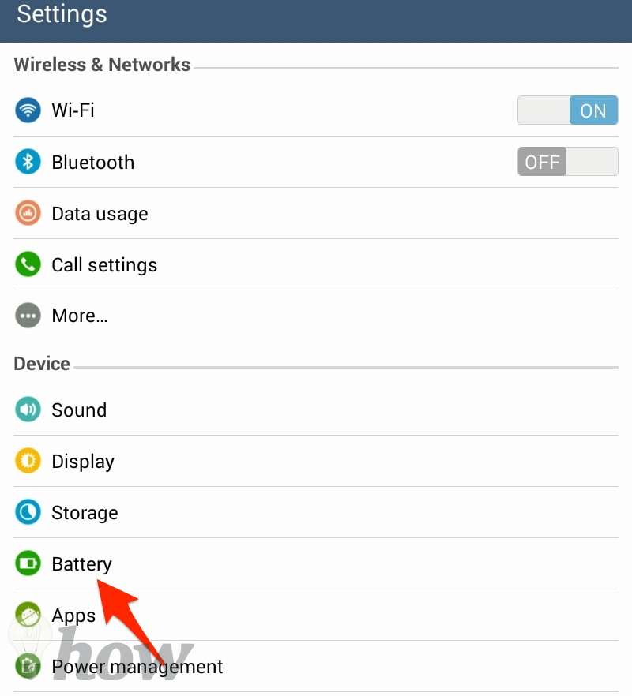The width and height of the screenshot is (632, 696).
Task: Tap the Bluetooth symbol icon
Action: (x=28, y=162)
